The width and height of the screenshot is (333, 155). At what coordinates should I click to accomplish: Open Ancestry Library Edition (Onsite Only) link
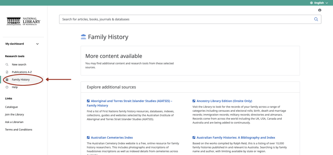[x=224, y=101]
